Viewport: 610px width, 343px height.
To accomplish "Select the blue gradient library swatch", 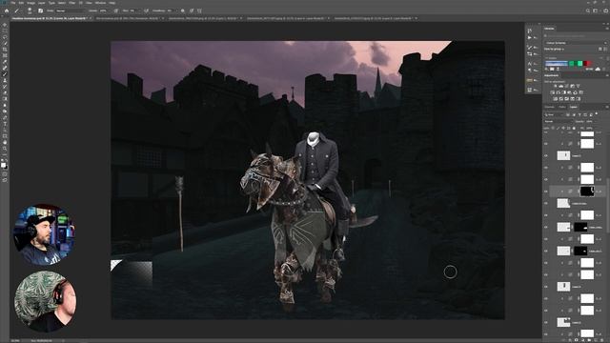I will pyautogui.click(x=557, y=63).
